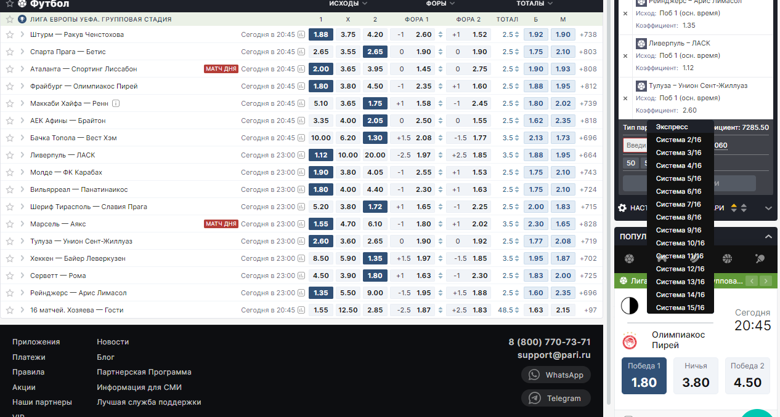Star the Марсель — Аякс match
This screenshot has height=417, width=780.
[x=9, y=224]
